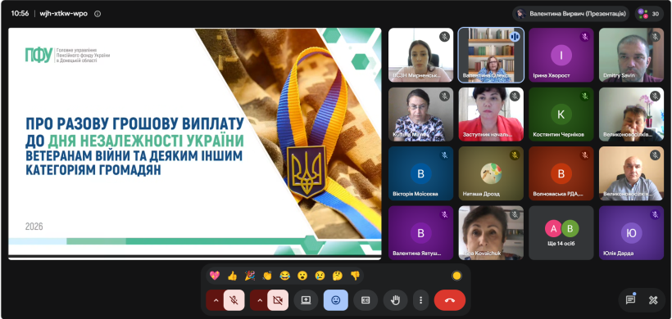Select the shared presentation slide

tap(194, 143)
